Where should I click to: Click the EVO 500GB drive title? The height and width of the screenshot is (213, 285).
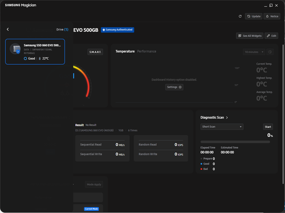point(85,30)
